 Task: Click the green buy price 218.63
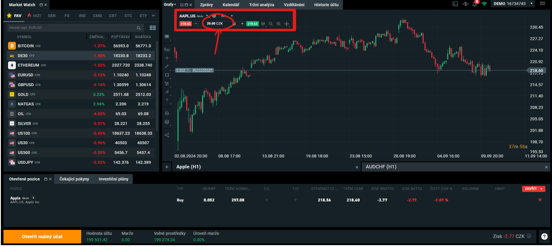tap(252, 24)
